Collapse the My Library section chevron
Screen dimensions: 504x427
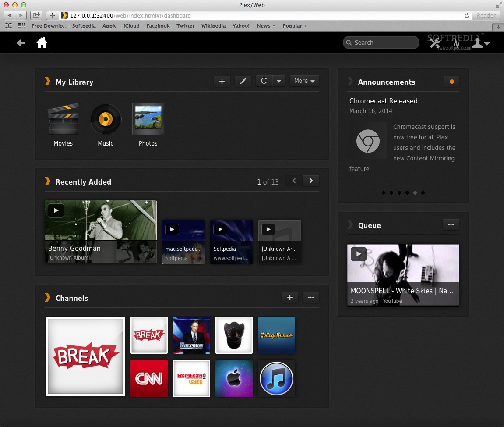(x=48, y=82)
